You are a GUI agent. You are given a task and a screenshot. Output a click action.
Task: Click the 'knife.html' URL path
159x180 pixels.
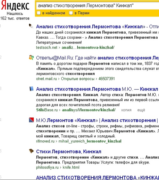point(71,167)
